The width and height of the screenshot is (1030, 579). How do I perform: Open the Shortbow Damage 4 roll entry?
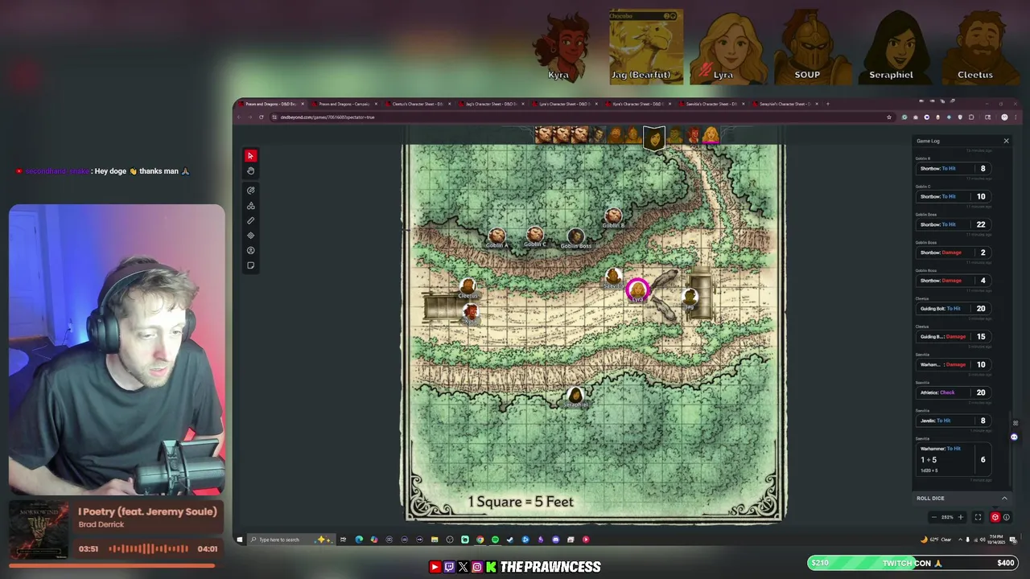953,281
